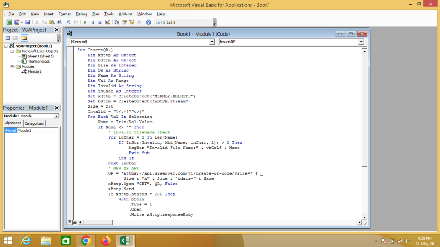Open the Module1 object dropdown in Properties
Screen dimensions: 440x247
(x=56, y=116)
